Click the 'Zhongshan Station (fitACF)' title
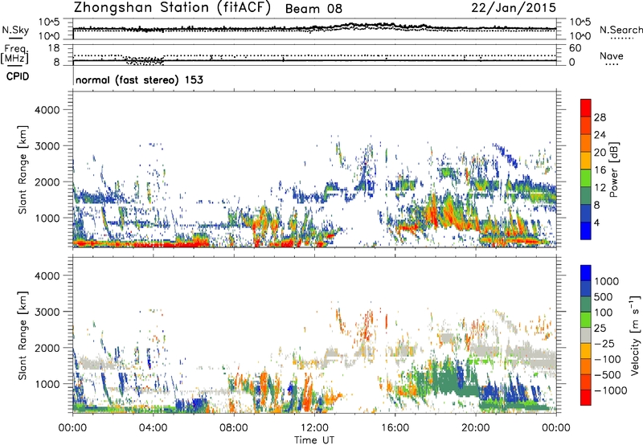Image resolution: width=643 pixels, height=445 pixels. pos(172,8)
